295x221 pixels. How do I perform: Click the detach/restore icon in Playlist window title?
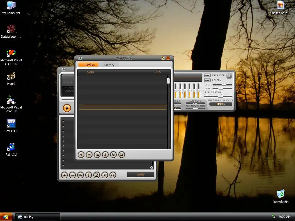coord(163,58)
